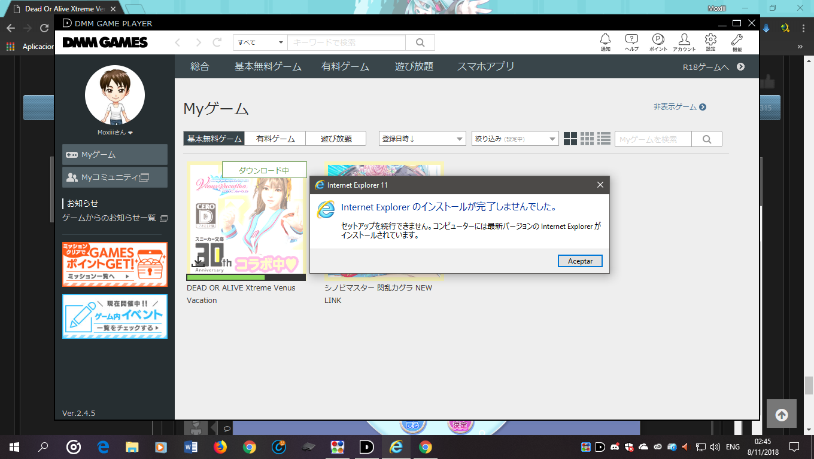The image size is (814, 459).
Task: Open the 設定 settings gear icon
Action: click(710, 42)
